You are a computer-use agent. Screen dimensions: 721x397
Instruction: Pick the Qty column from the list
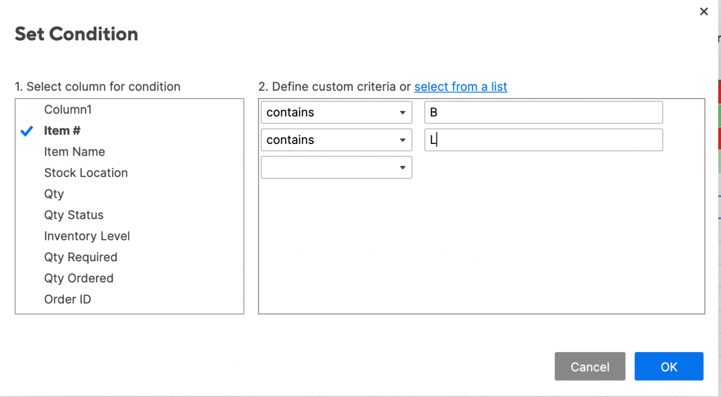click(x=53, y=193)
